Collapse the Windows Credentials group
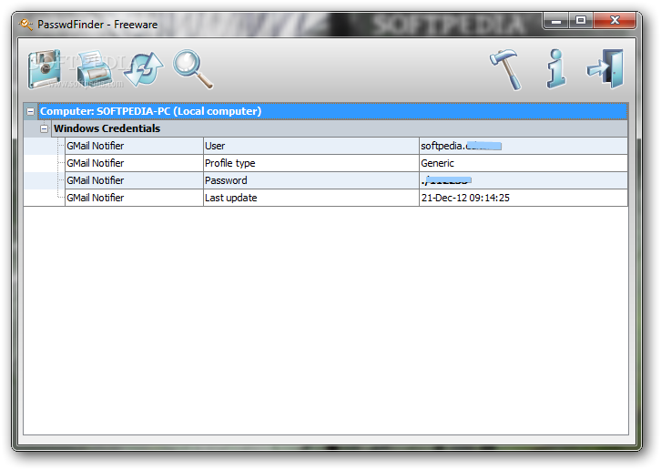Image resolution: width=661 pixels, height=470 pixels. 44,128
